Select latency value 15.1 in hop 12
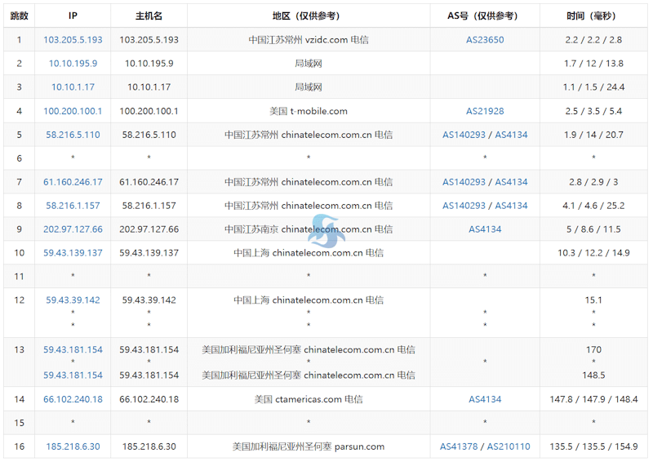This screenshot has width=653, height=462. 593,300
